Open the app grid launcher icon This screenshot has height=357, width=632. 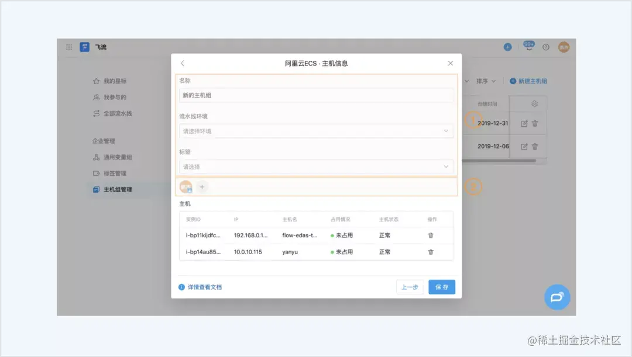pos(69,47)
